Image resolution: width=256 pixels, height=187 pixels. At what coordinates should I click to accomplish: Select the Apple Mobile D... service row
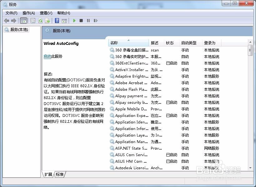pyautogui.click(x=165, y=109)
